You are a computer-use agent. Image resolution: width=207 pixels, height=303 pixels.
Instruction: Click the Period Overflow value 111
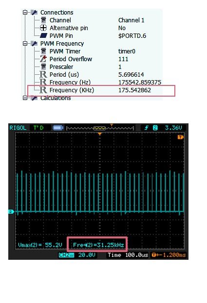point(123,59)
